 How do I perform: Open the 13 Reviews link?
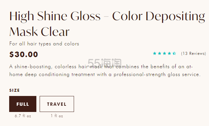point(194,54)
